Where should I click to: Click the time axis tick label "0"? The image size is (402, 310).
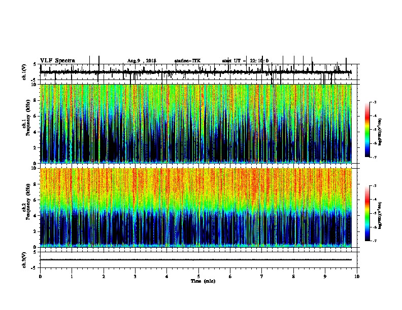pyautogui.click(x=40, y=277)
